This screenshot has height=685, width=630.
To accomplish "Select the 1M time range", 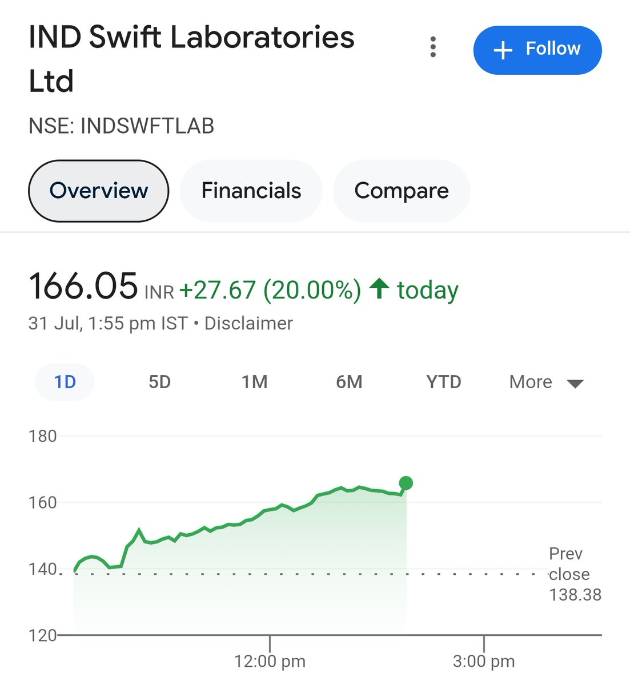I will (254, 382).
